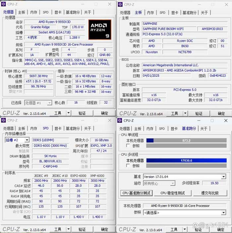Toggle 参照 checkbox under CPU 单线程
This screenshot has width=232, height=233.
(128, 146)
